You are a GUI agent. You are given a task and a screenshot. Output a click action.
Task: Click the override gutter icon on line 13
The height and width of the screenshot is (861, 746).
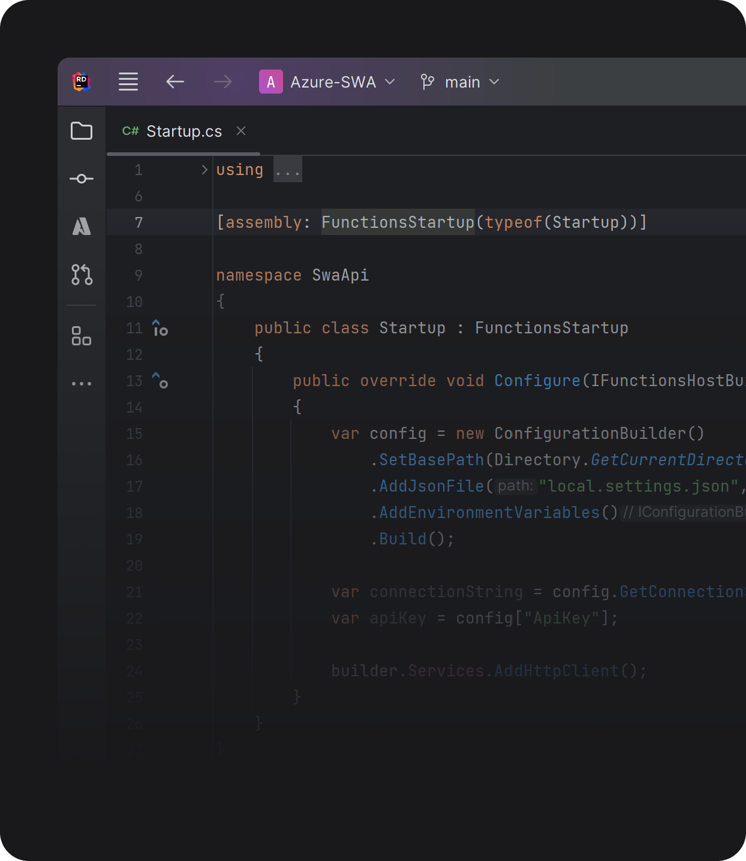(160, 380)
